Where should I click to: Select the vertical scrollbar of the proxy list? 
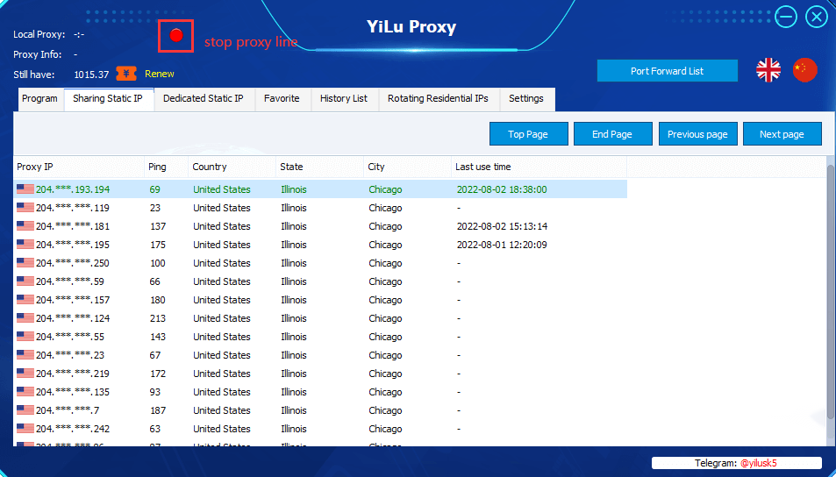coord(831,290)
